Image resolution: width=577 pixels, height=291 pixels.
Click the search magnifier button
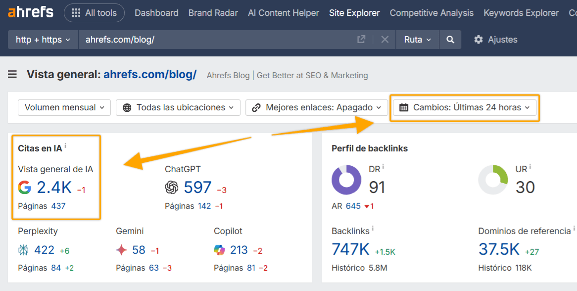tap(449, 39)
